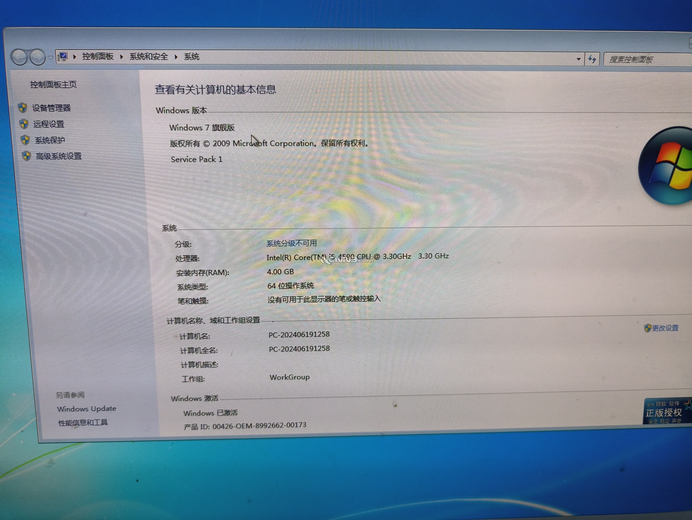Click the computer icon in address bar
This screenshot has width=692, height=520.
click(63, 57)
